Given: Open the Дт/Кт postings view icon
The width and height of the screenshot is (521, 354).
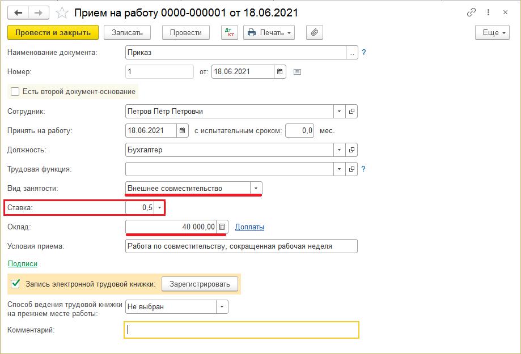Looking at the screenshot, I should point(229,33).
